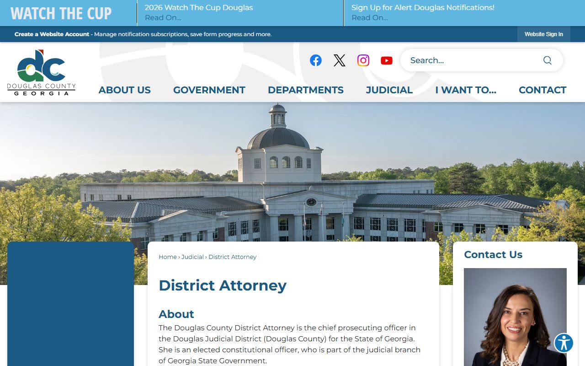Screen dimensions: 585x366
Task: Read on about Alert Douglas Notifications sign up
Action: [370, 18]
